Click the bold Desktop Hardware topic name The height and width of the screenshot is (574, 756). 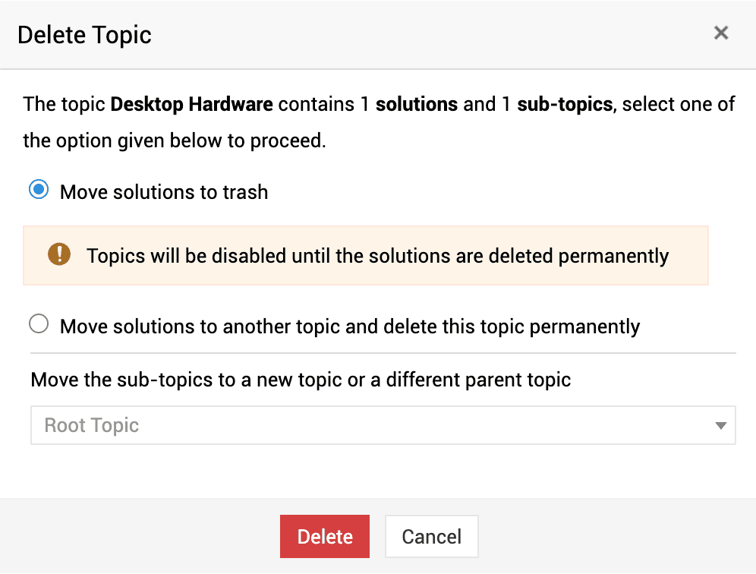click(192, 104)
